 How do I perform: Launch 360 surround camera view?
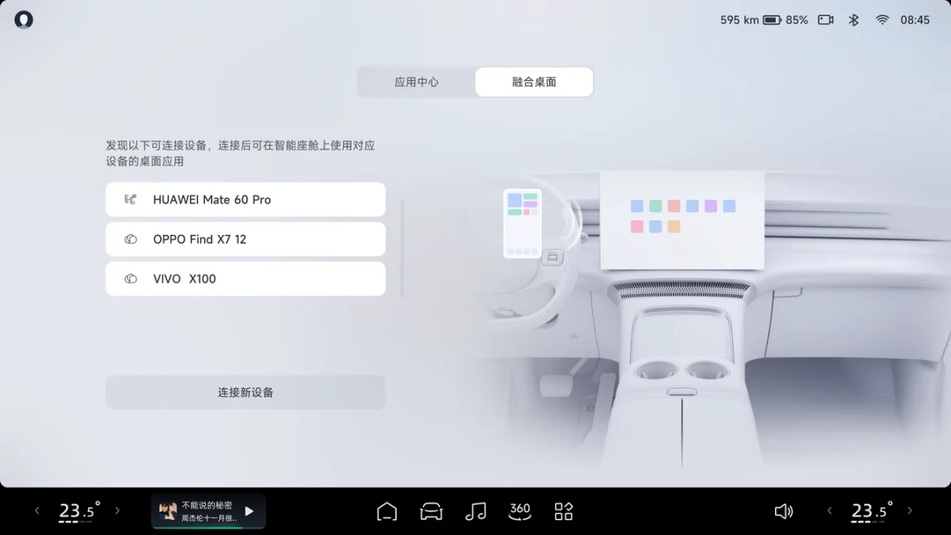point(520,511)
